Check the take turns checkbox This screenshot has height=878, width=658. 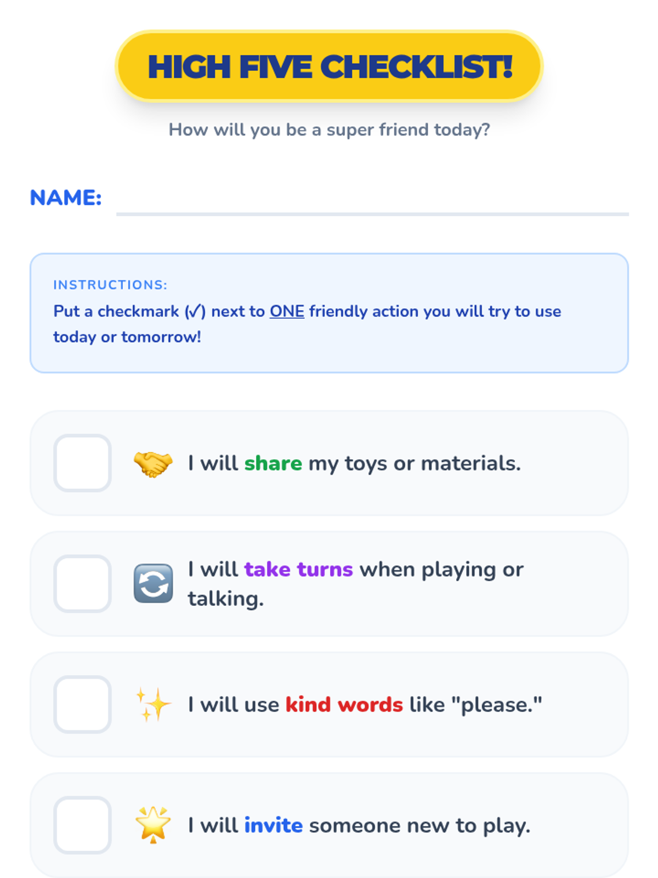[x=83, y=584]
